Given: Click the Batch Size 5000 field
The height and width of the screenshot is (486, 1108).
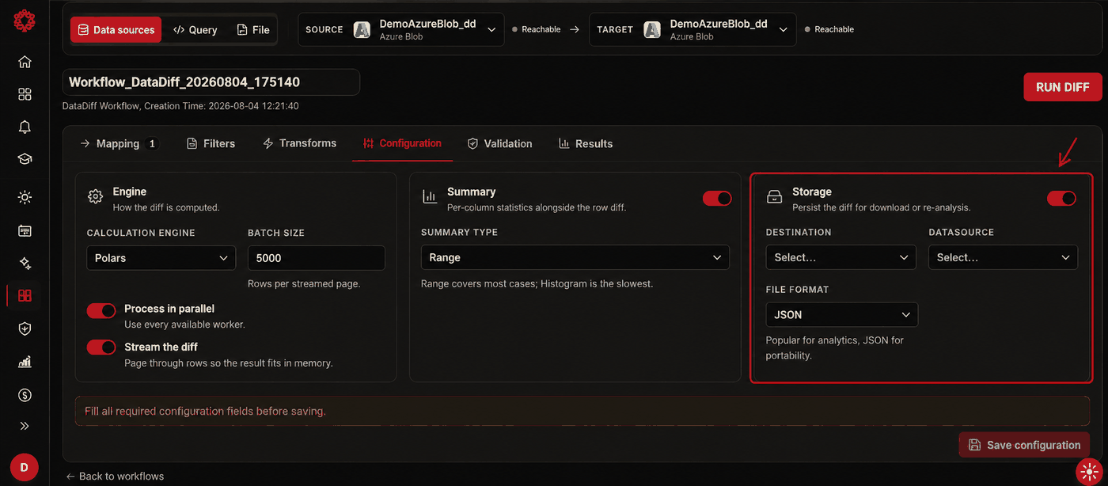Looking at the screenshot, I should [317, 258].
